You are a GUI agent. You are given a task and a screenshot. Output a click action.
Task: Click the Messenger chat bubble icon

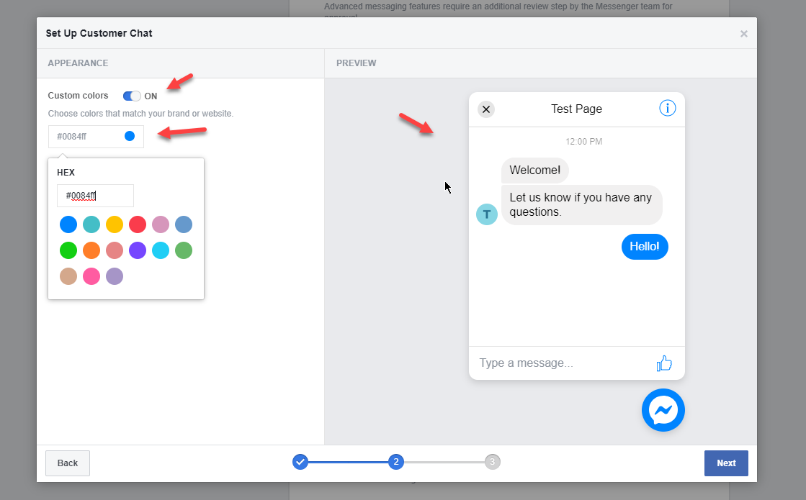point(663,409)
